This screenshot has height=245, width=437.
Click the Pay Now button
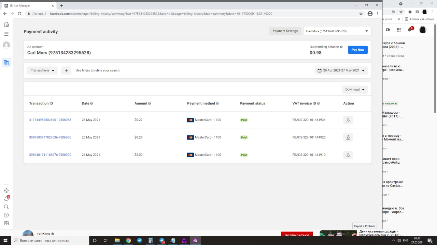[358, 50]
